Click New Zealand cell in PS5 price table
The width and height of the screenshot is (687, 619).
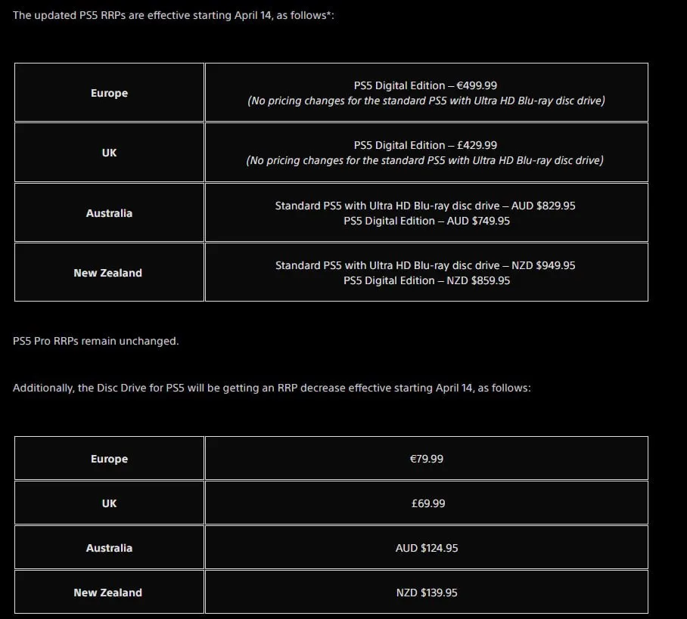tap(109, 272)
